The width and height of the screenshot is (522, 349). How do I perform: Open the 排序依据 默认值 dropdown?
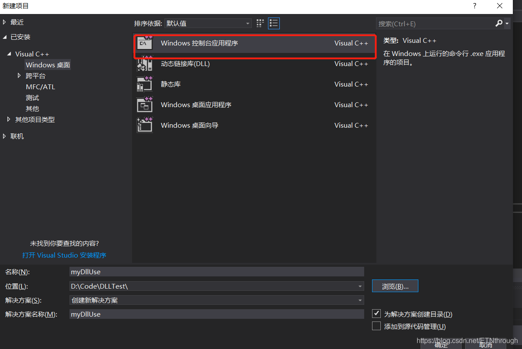point(208,23)
